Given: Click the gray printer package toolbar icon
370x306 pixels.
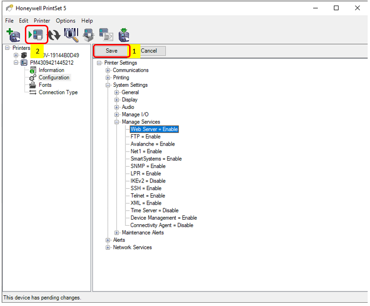Looking at the screenshot, I should (x=89, y=35).
